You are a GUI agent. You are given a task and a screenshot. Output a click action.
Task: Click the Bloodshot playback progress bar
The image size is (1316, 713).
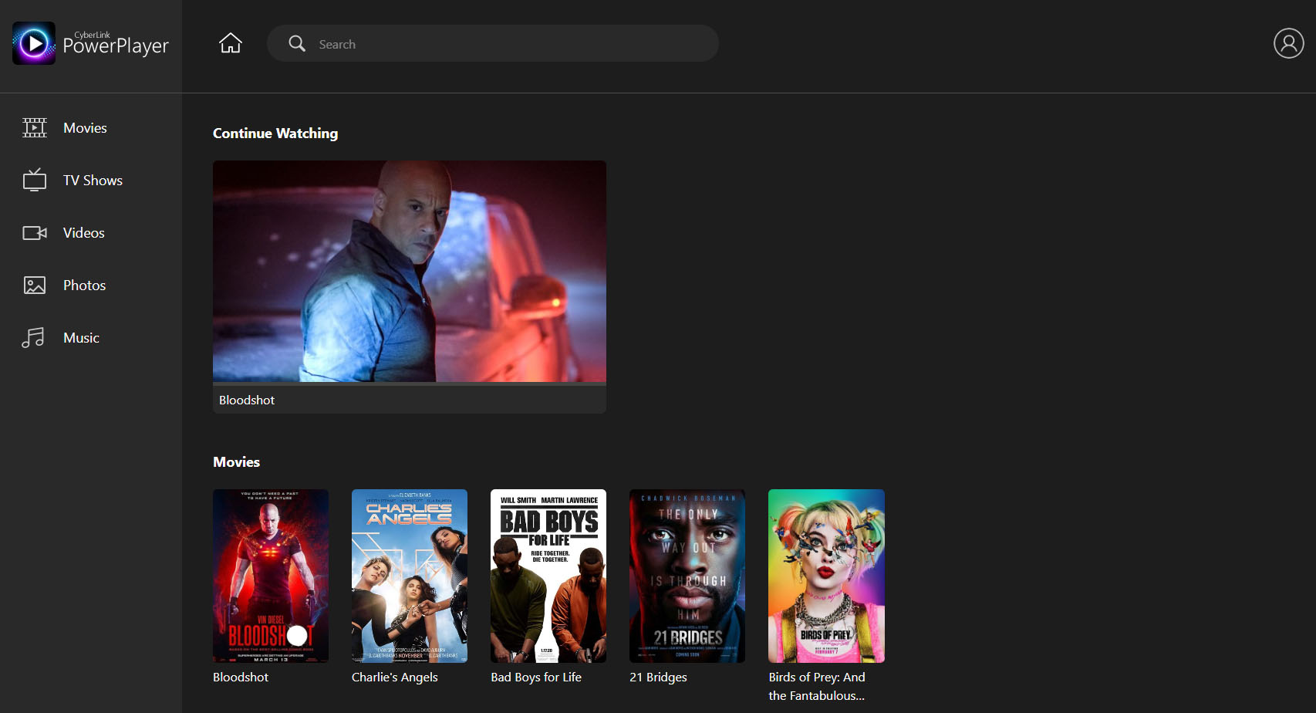[410, 384]
